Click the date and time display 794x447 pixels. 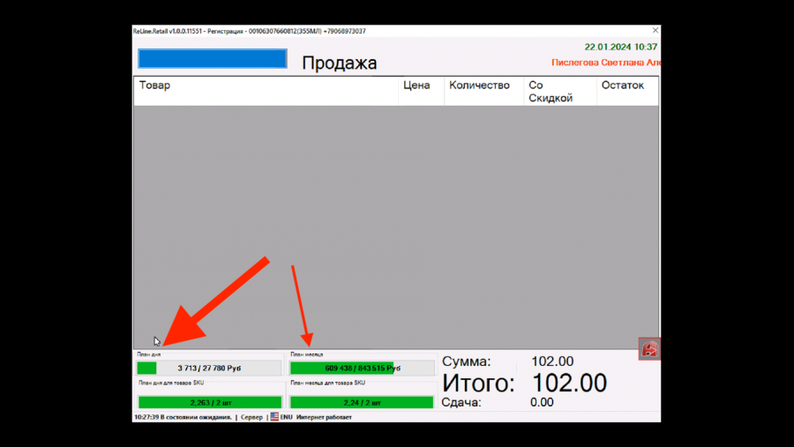pyautogui.click(x=620, y=47)
